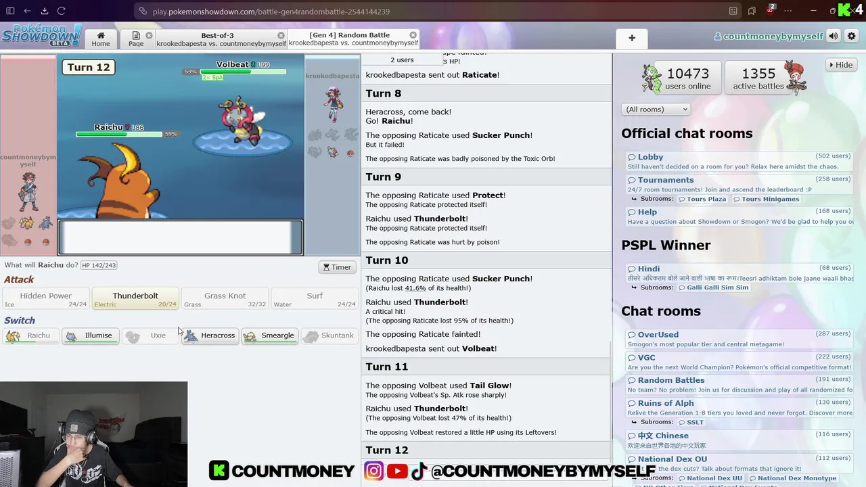Click Raichu HP bar
The image size is (866, 487).
click(x=119, y=134)
